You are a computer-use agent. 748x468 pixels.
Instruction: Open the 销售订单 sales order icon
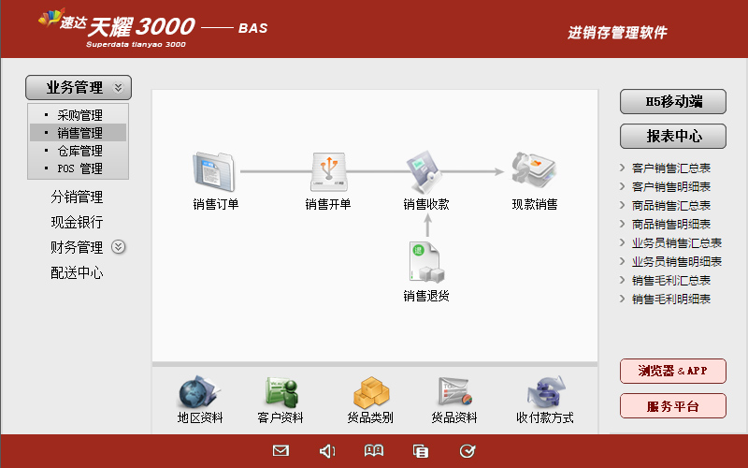coord(216,171)
